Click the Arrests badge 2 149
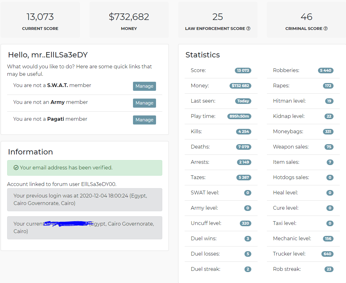This screenshot has height=283, width=346. pyautogui.click(x=244, y=162)
